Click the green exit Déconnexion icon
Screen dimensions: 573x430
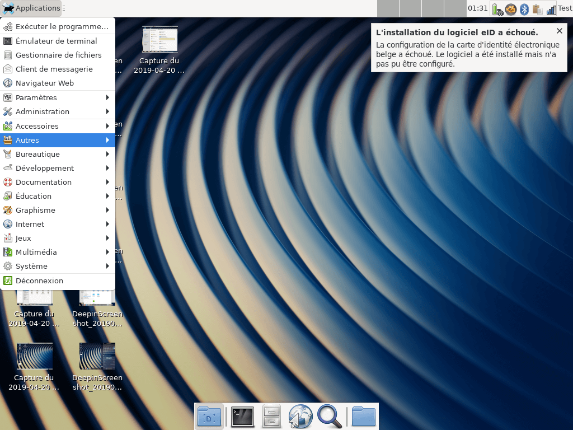tap(8, 281)
